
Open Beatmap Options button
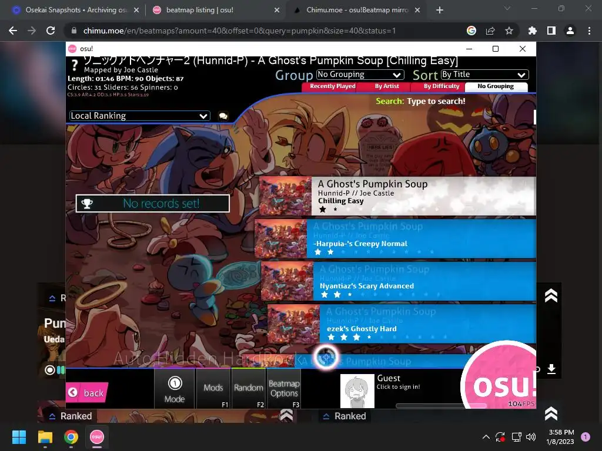coord(284,389)
